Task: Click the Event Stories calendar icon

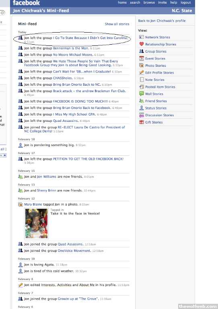Action: coord(142,58)
